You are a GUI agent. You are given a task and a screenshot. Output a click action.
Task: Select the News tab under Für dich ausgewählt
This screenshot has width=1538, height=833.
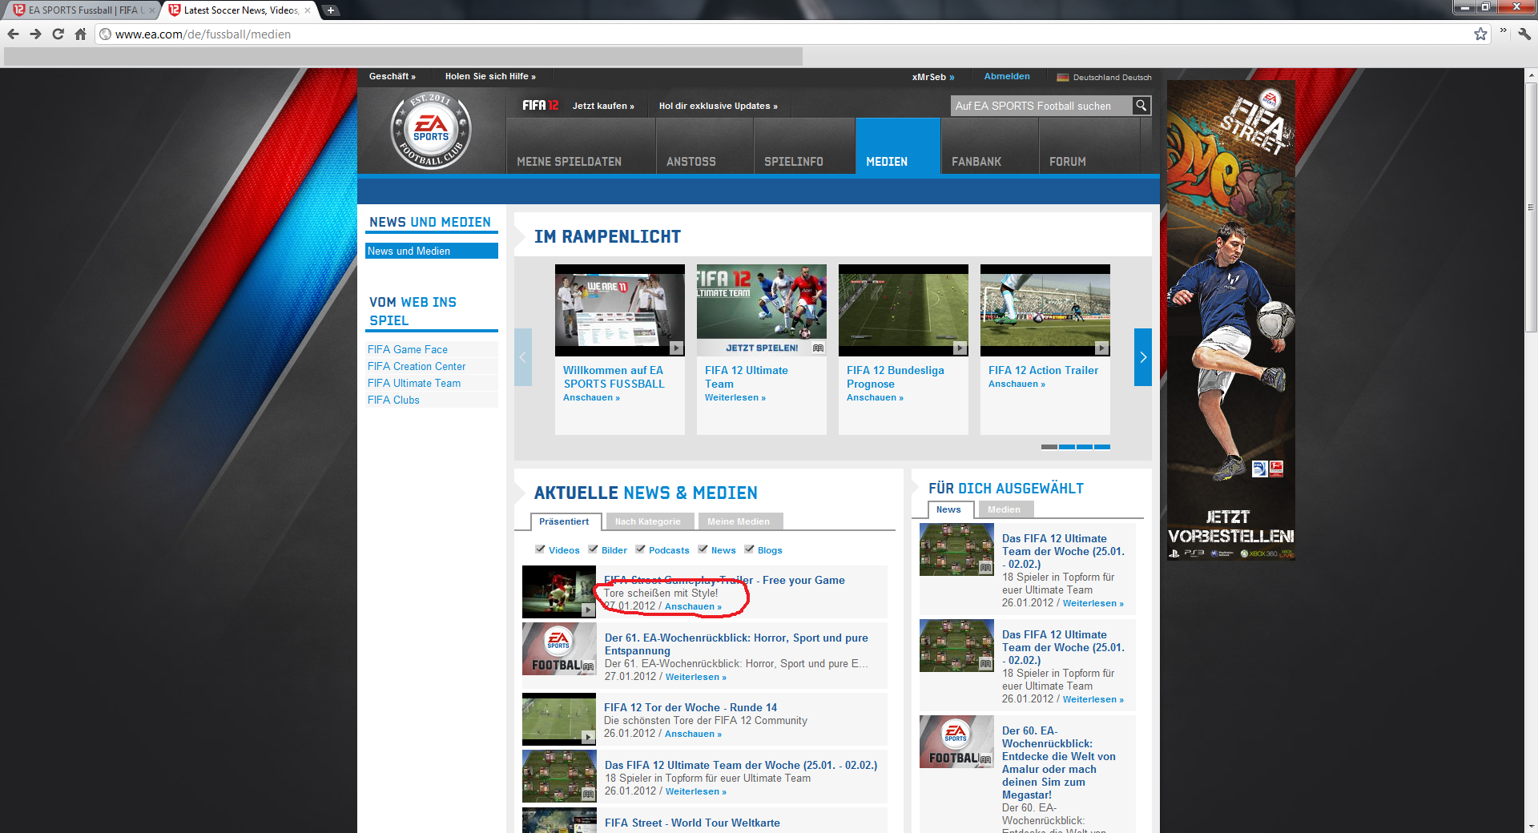[949, 509]
